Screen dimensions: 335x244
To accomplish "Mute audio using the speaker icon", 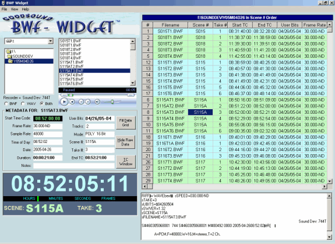I will click(97, 102).
